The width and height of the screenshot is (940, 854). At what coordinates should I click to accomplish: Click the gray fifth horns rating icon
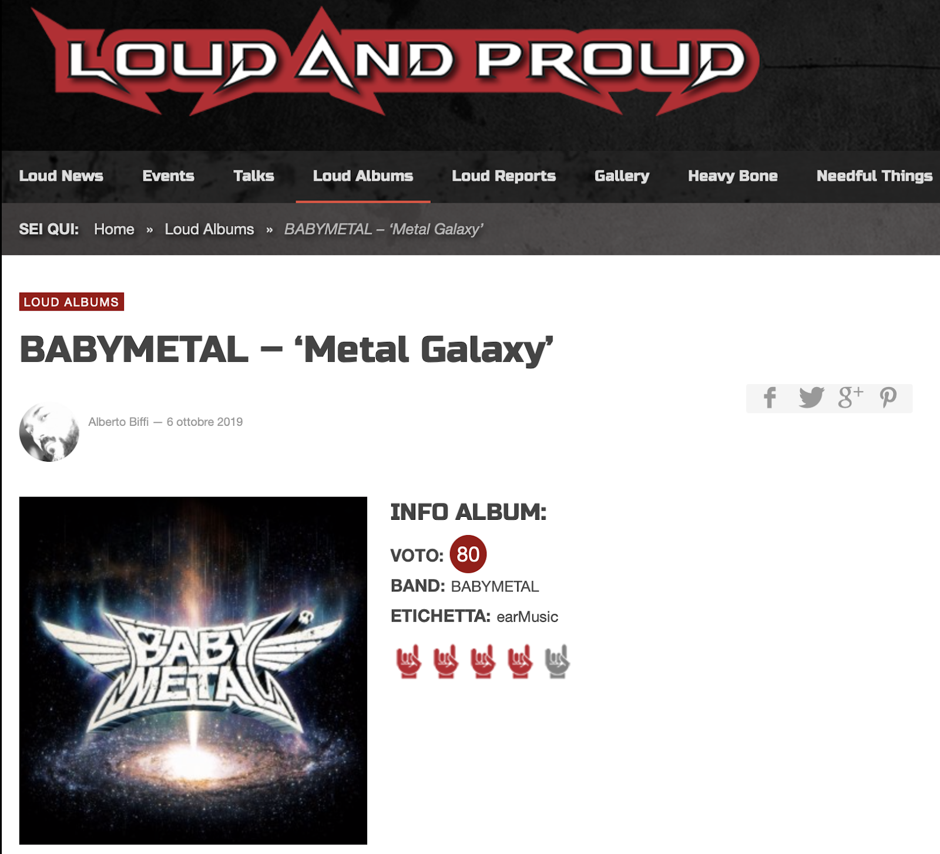[x=558, y=661]
